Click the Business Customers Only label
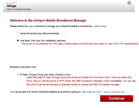139x108 pixels. 23,67
